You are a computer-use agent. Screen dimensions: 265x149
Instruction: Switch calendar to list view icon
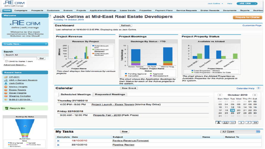coord(233,122)
